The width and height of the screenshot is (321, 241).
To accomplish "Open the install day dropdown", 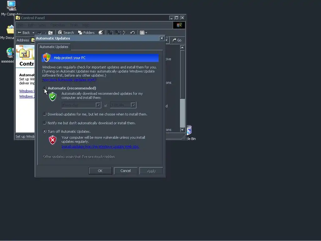I will click(x=98, y=105).
